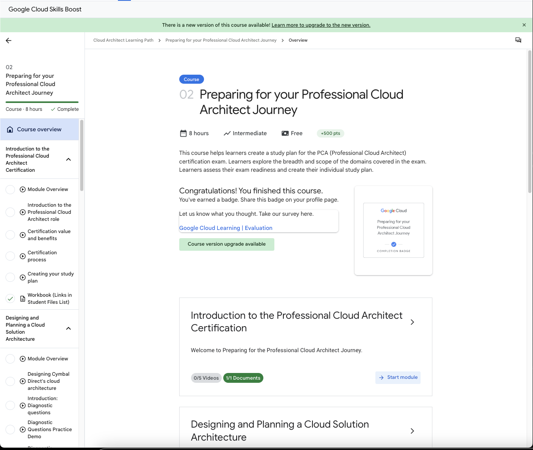Click the calendar icon next to 8 hours

[x=183, y=133]
